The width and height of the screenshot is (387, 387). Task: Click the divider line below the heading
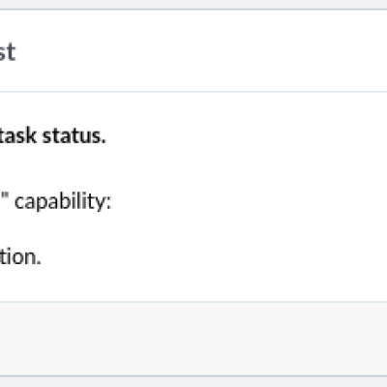click(x=193, y=92)
